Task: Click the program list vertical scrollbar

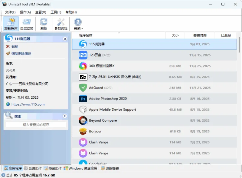Action: pos(239,45)
